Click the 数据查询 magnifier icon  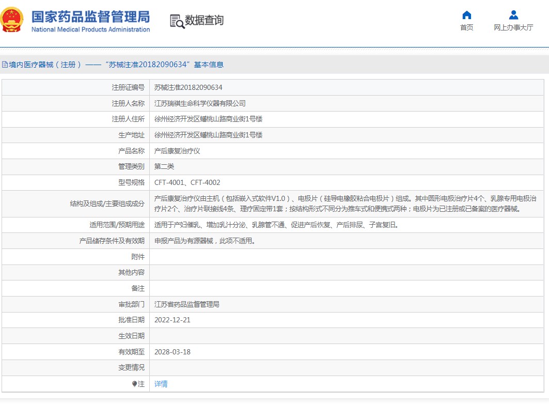click(177, 21)
